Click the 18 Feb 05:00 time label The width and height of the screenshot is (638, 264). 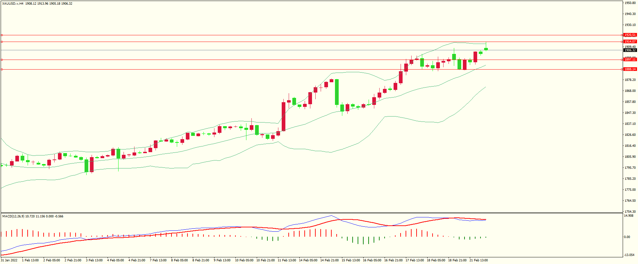click(436, 260)
